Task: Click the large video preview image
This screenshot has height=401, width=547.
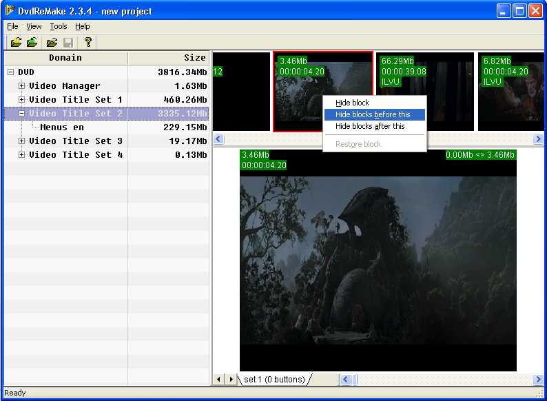Action: [378, 260]
